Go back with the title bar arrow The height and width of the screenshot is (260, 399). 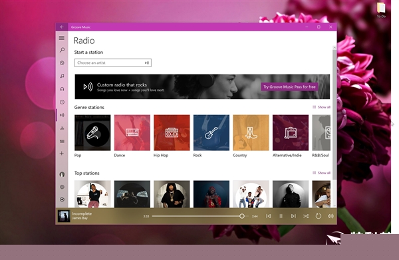tap(62, 27)
